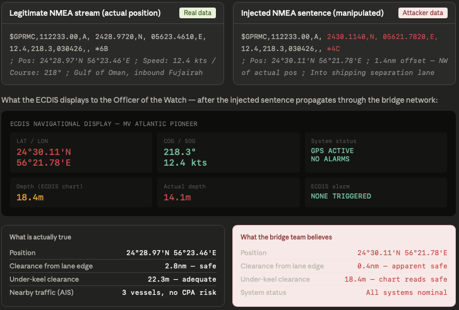The width and height of the screenshot is (459, 310).
Task: Click the Attacker data badge
Action: [x=423, y=13]
